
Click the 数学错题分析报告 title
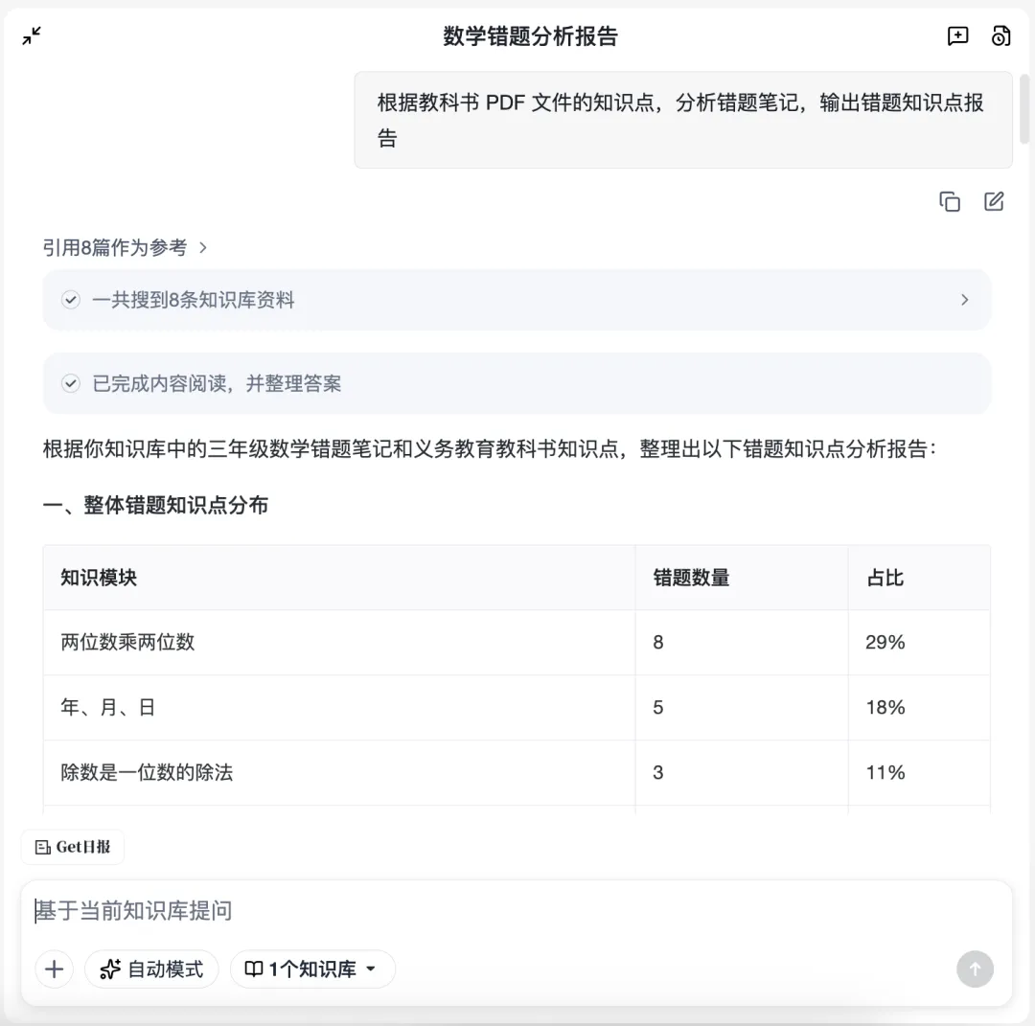[532, 36]
